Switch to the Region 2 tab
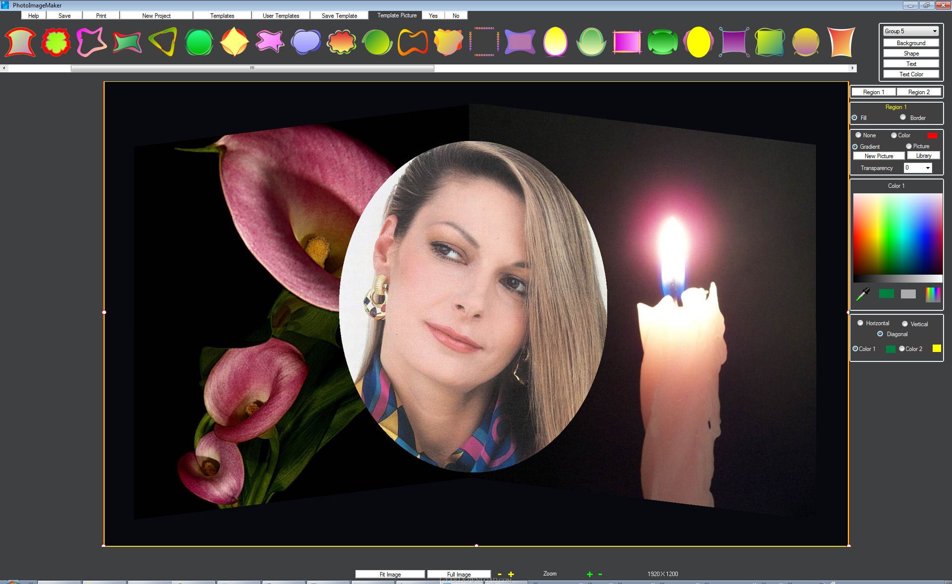The height and width of the screenshot is (584, 952). [919, 92]
